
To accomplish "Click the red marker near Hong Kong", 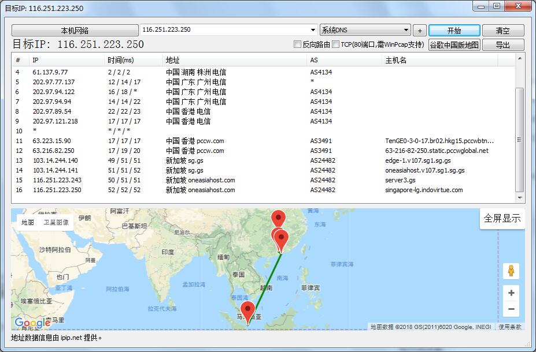I will tap(282, 238).
